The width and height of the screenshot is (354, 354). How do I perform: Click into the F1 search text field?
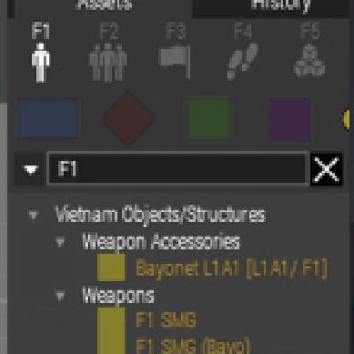[x=178, y=169]
